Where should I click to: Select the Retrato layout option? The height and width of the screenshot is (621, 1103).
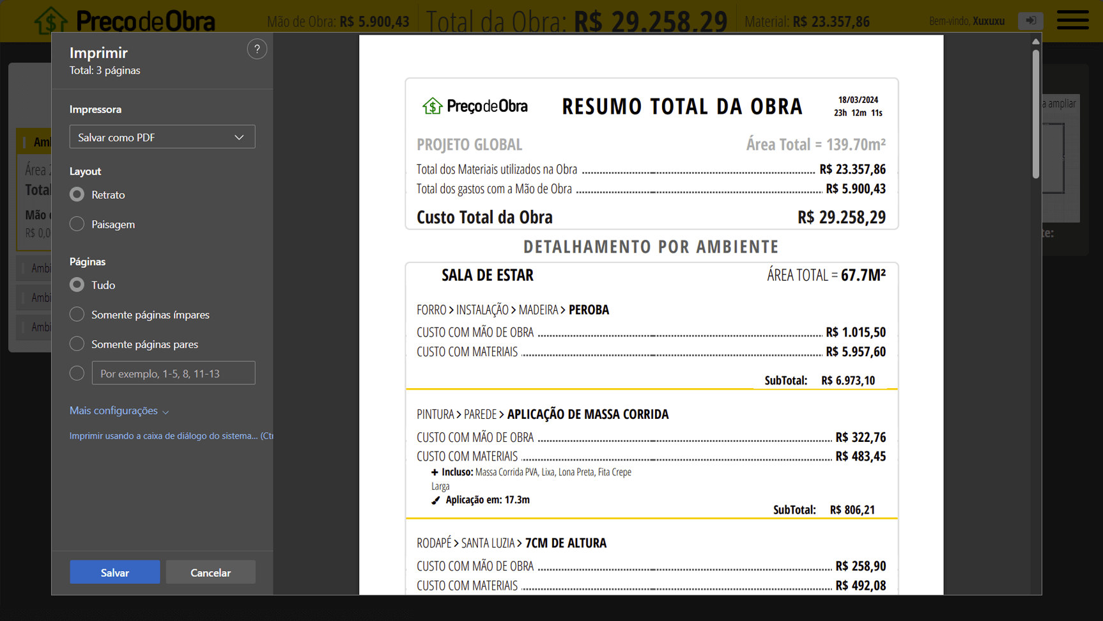tap(76, 194)
